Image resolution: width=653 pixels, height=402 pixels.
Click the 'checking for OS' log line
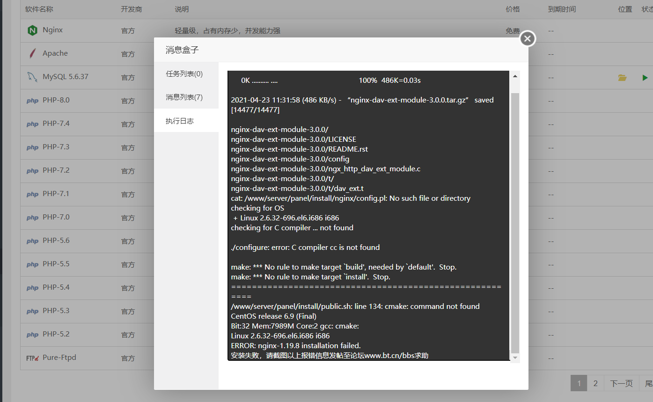tap(257, 208)
